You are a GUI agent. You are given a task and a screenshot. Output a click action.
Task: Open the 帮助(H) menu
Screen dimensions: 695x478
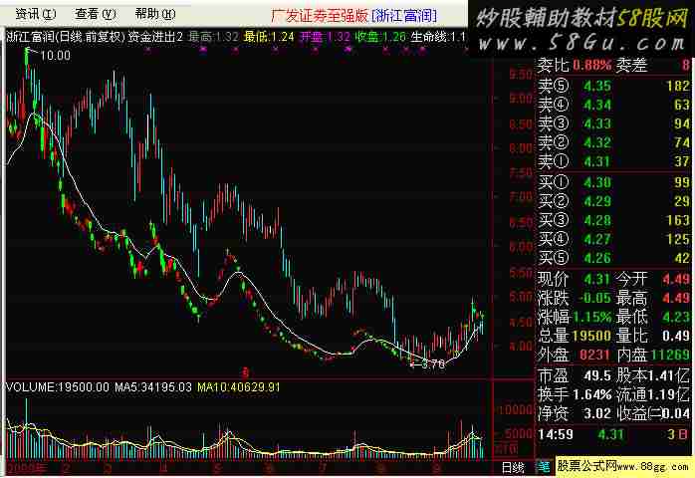[155, 14]
